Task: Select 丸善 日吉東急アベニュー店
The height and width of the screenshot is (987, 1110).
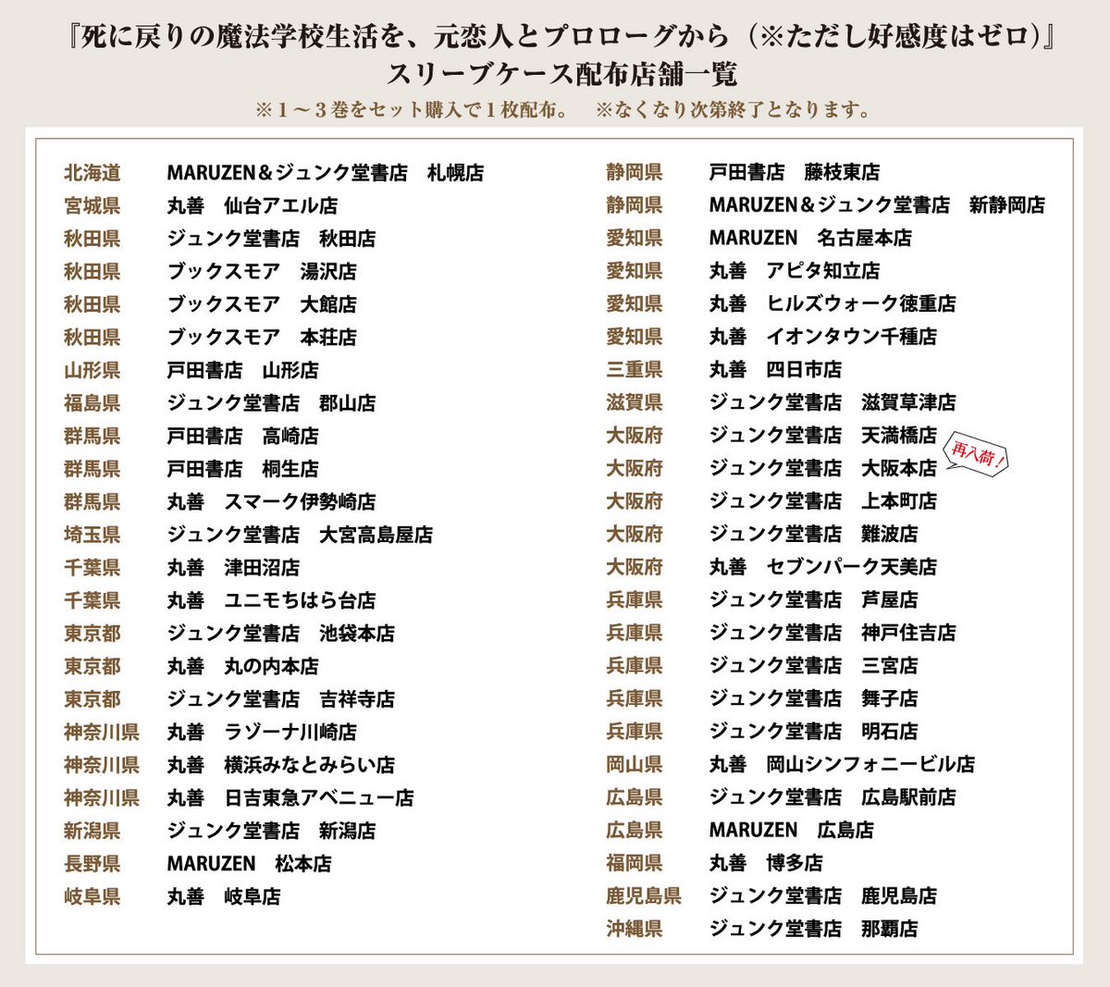Action: coord(290,797)
